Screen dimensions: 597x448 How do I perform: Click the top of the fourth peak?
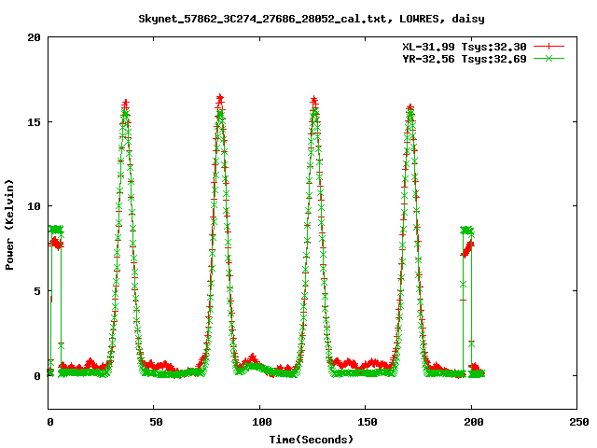click(x=410, y=109)
